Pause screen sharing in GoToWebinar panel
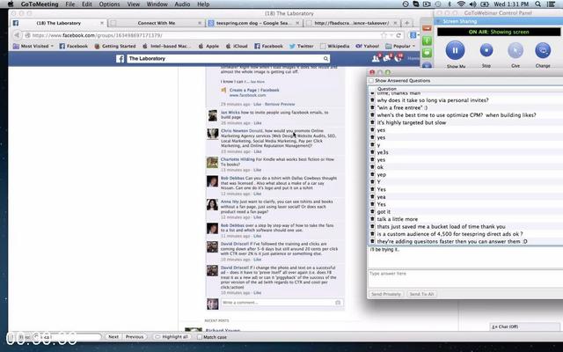Viewport: 563px width, 352px height. (455, 50)
